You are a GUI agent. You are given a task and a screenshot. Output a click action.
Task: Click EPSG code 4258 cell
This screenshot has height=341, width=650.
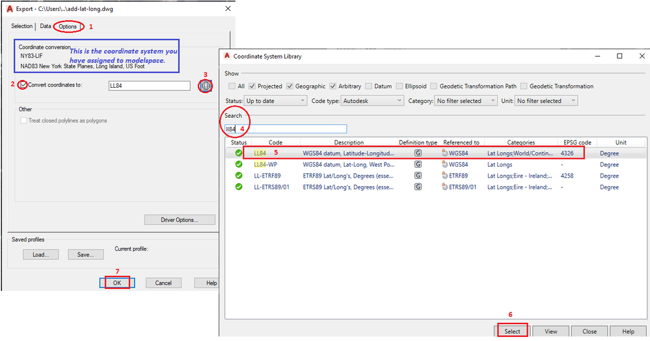click(567, 176)
